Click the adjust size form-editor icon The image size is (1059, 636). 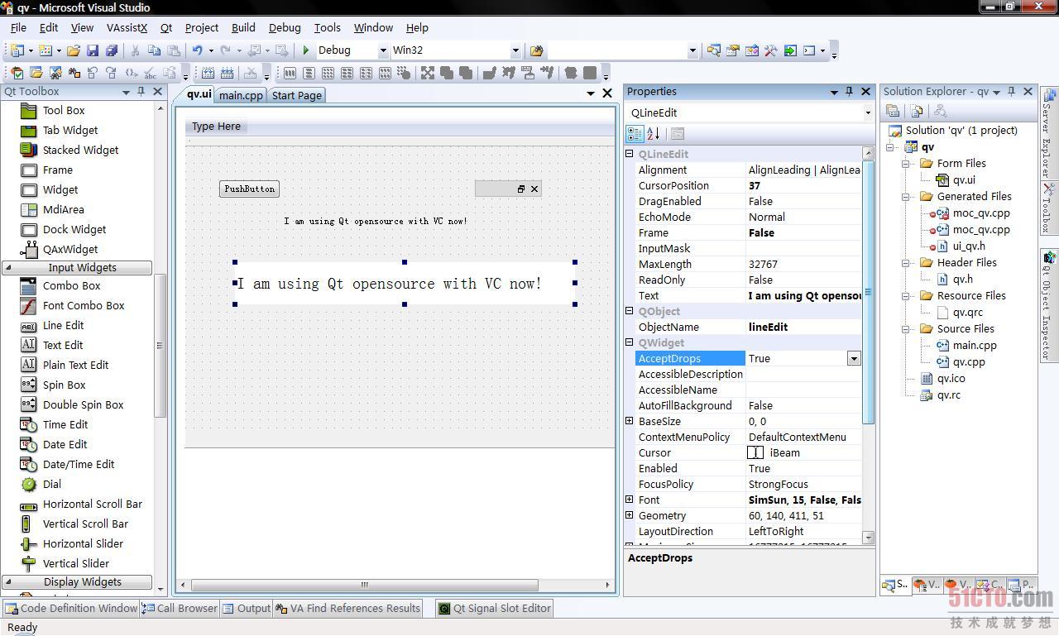tap(428, 73)
